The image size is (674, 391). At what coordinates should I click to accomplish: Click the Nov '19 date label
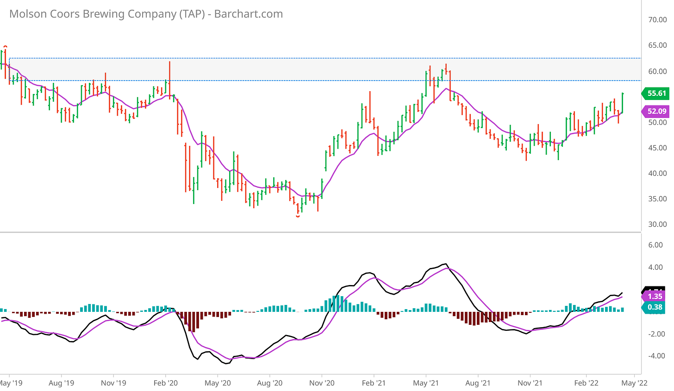pyautogui.click(x=113, y=383)
